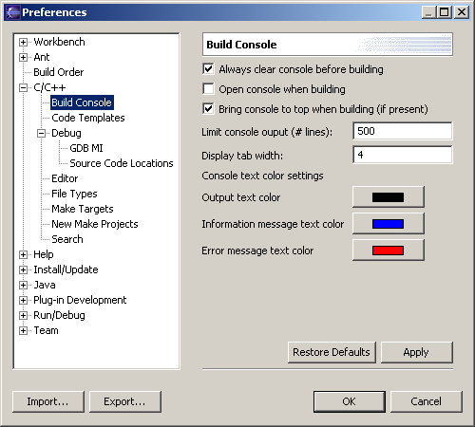Screen dimensions: 475x427
Task: Expand the Team tree node
Action: 23,330
